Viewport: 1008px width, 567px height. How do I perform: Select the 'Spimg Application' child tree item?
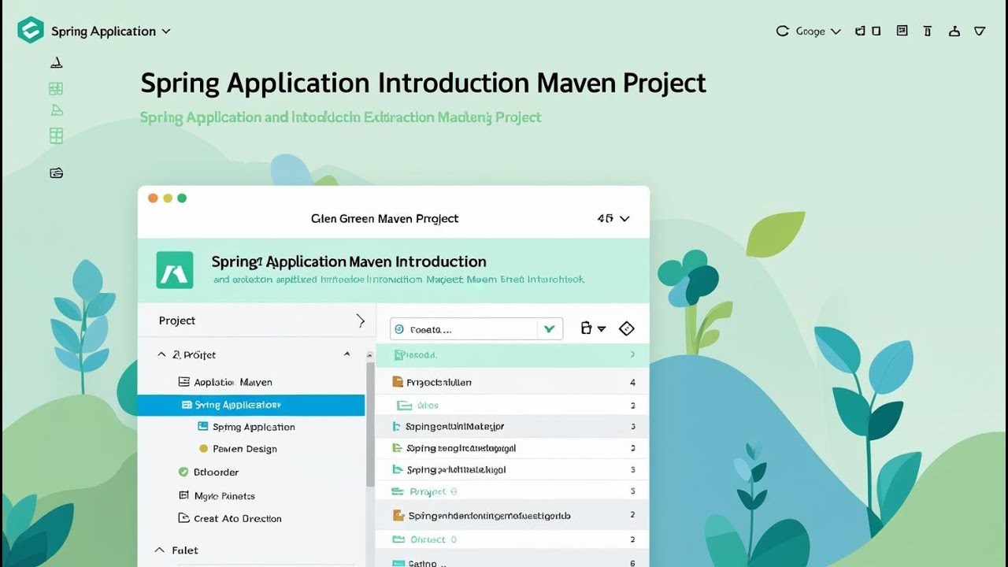click(246, 427)
